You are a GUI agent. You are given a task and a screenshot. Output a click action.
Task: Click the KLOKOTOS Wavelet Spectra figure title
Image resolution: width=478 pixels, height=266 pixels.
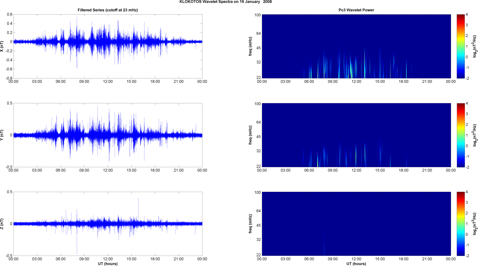pyautogui.click(x=226, y=2)
